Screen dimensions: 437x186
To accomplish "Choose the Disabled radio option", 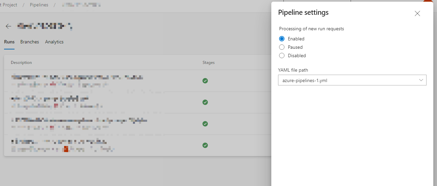I will [282, 55].
